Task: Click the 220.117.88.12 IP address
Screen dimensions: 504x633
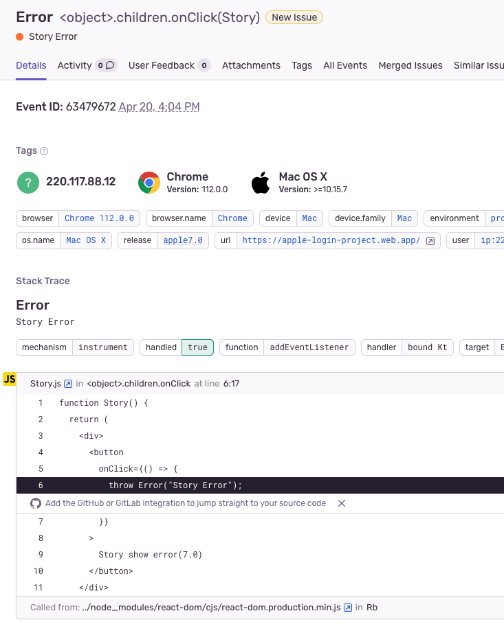Action: (x=81, y=182)
